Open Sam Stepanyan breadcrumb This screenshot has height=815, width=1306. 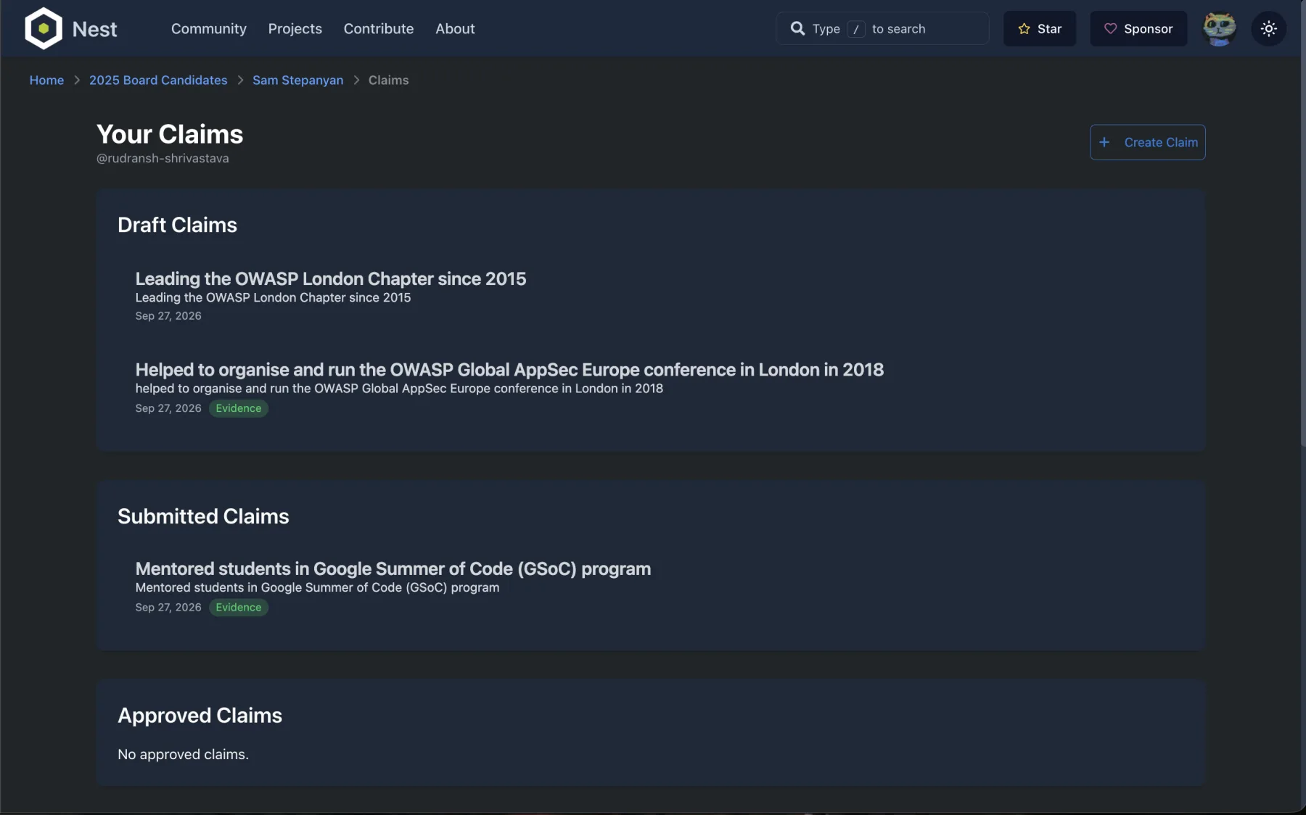tap(297, 80)
